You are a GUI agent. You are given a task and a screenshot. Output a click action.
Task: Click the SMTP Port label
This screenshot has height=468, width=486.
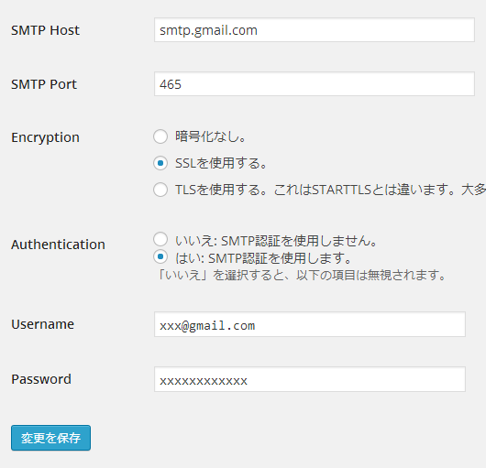44,84
